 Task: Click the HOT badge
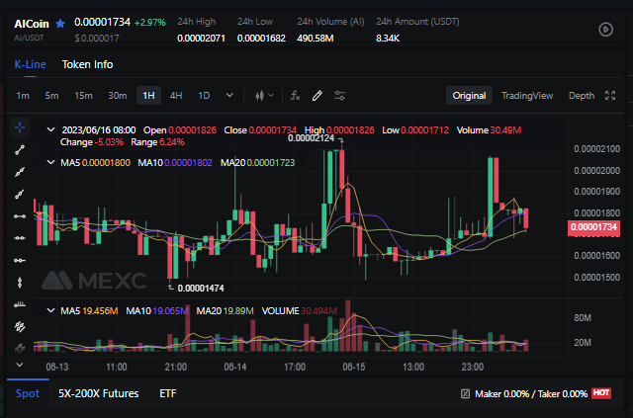[x=601, y=393]
